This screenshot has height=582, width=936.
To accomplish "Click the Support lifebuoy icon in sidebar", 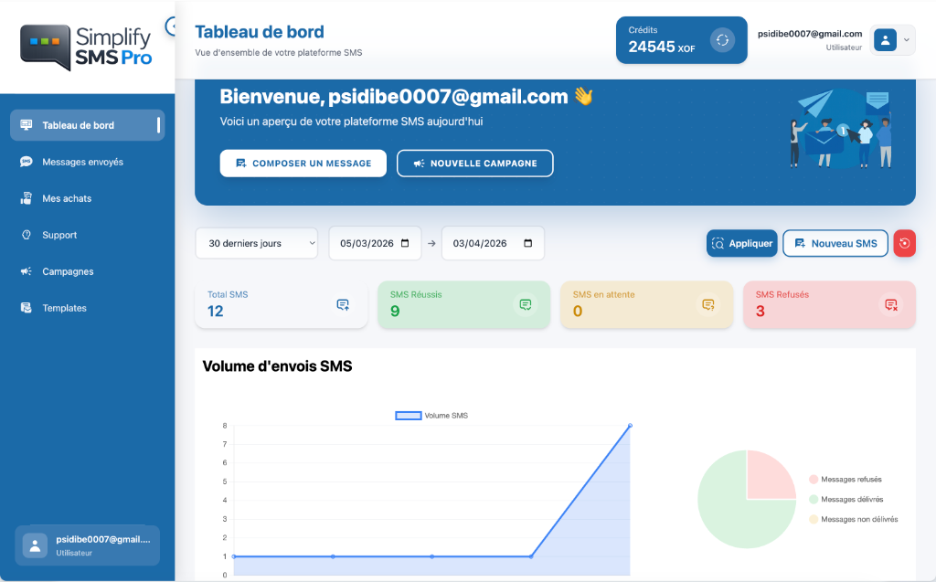I will pos(27,235).
